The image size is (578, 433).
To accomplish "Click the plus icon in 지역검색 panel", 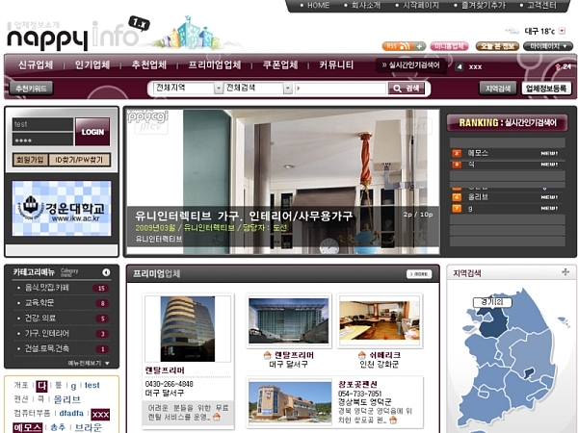I will [x=565, y=272].
